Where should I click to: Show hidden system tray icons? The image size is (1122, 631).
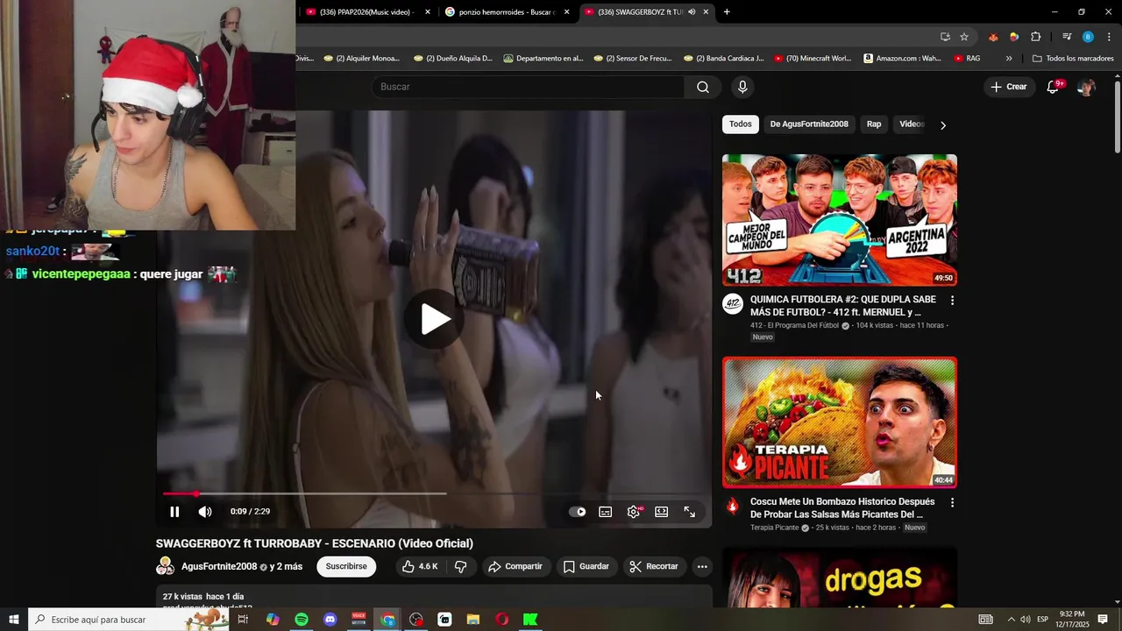pos(1010,620)
